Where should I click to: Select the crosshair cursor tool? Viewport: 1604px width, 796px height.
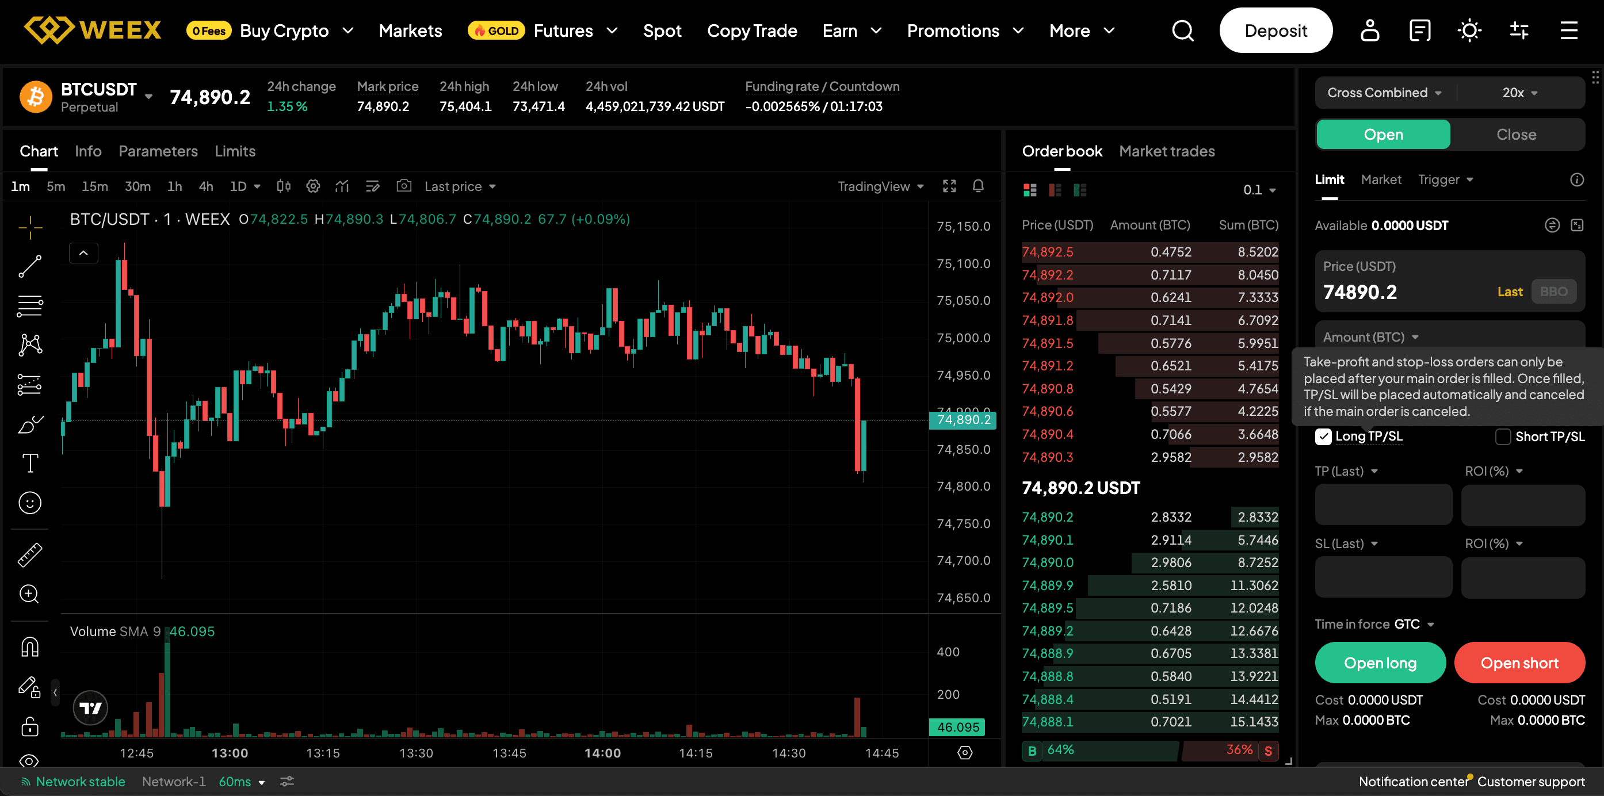(x=30, y=228)
